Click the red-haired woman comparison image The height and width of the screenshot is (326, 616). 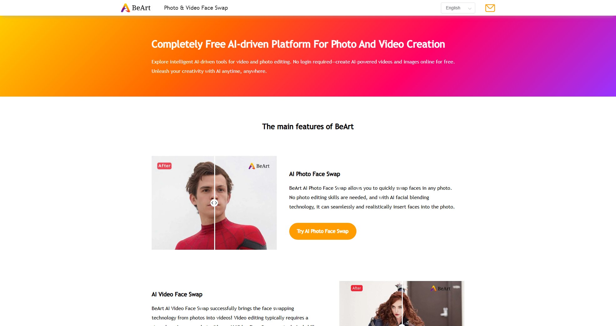(x=402, y=303)
